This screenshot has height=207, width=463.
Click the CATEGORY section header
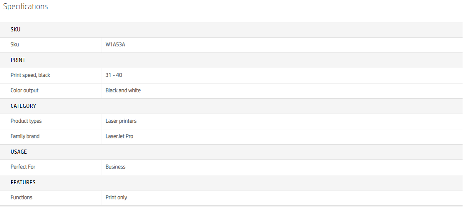coord(23,106)
